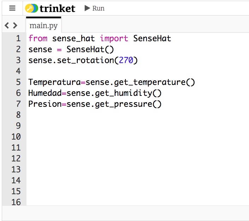249x221 pixels.
Task: Place cursor on the SenseHat import line
Action: (100, 38)
